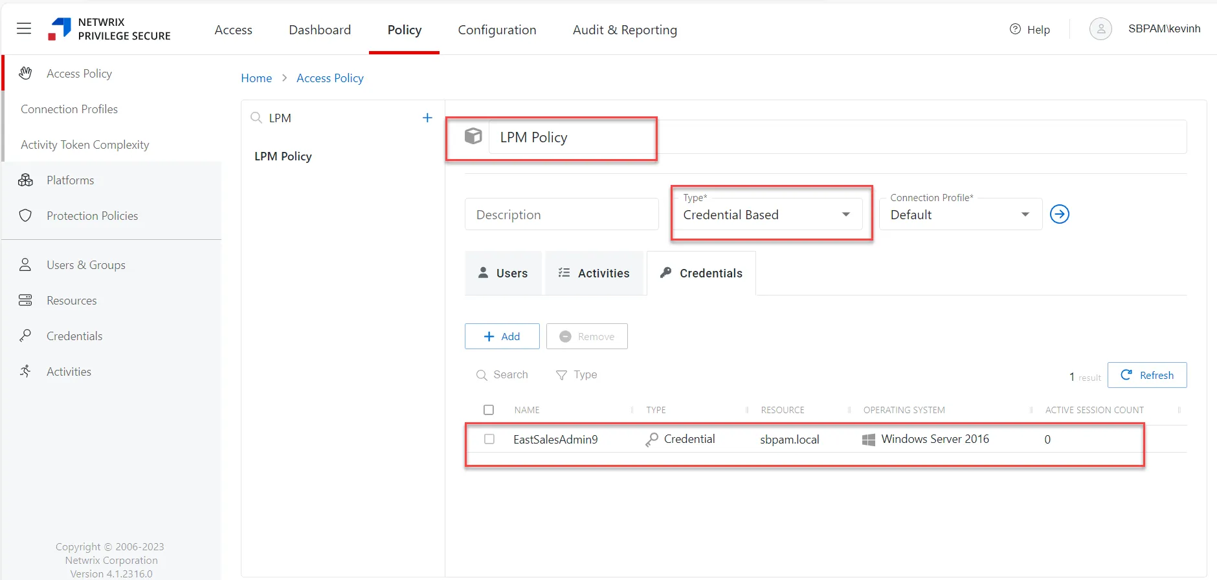Click the Refresh button
The width and height of the screenshot is (1217, 580).
(1147, 375)
